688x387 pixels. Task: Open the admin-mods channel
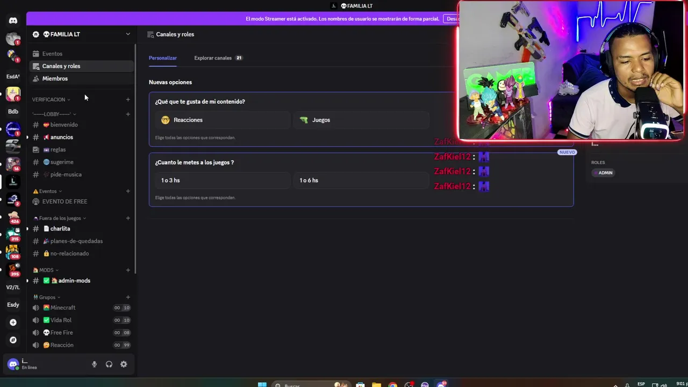tap(81, 281)
